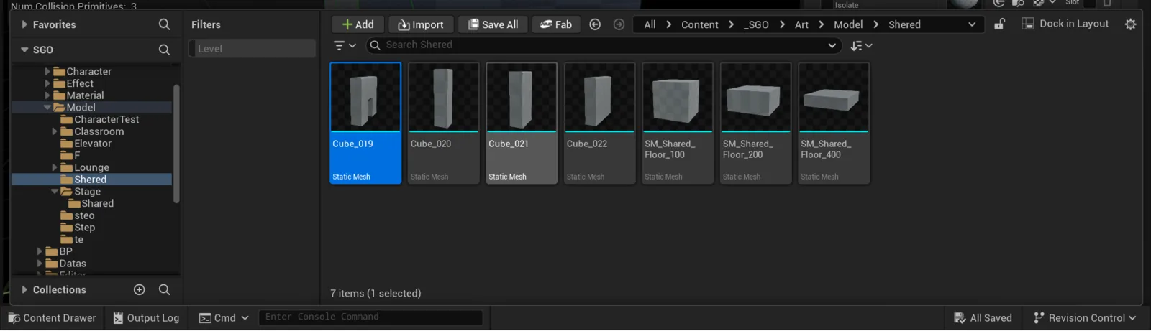Click the Add button
Viewport: 1151px width, 331px height.
point(358,24)
